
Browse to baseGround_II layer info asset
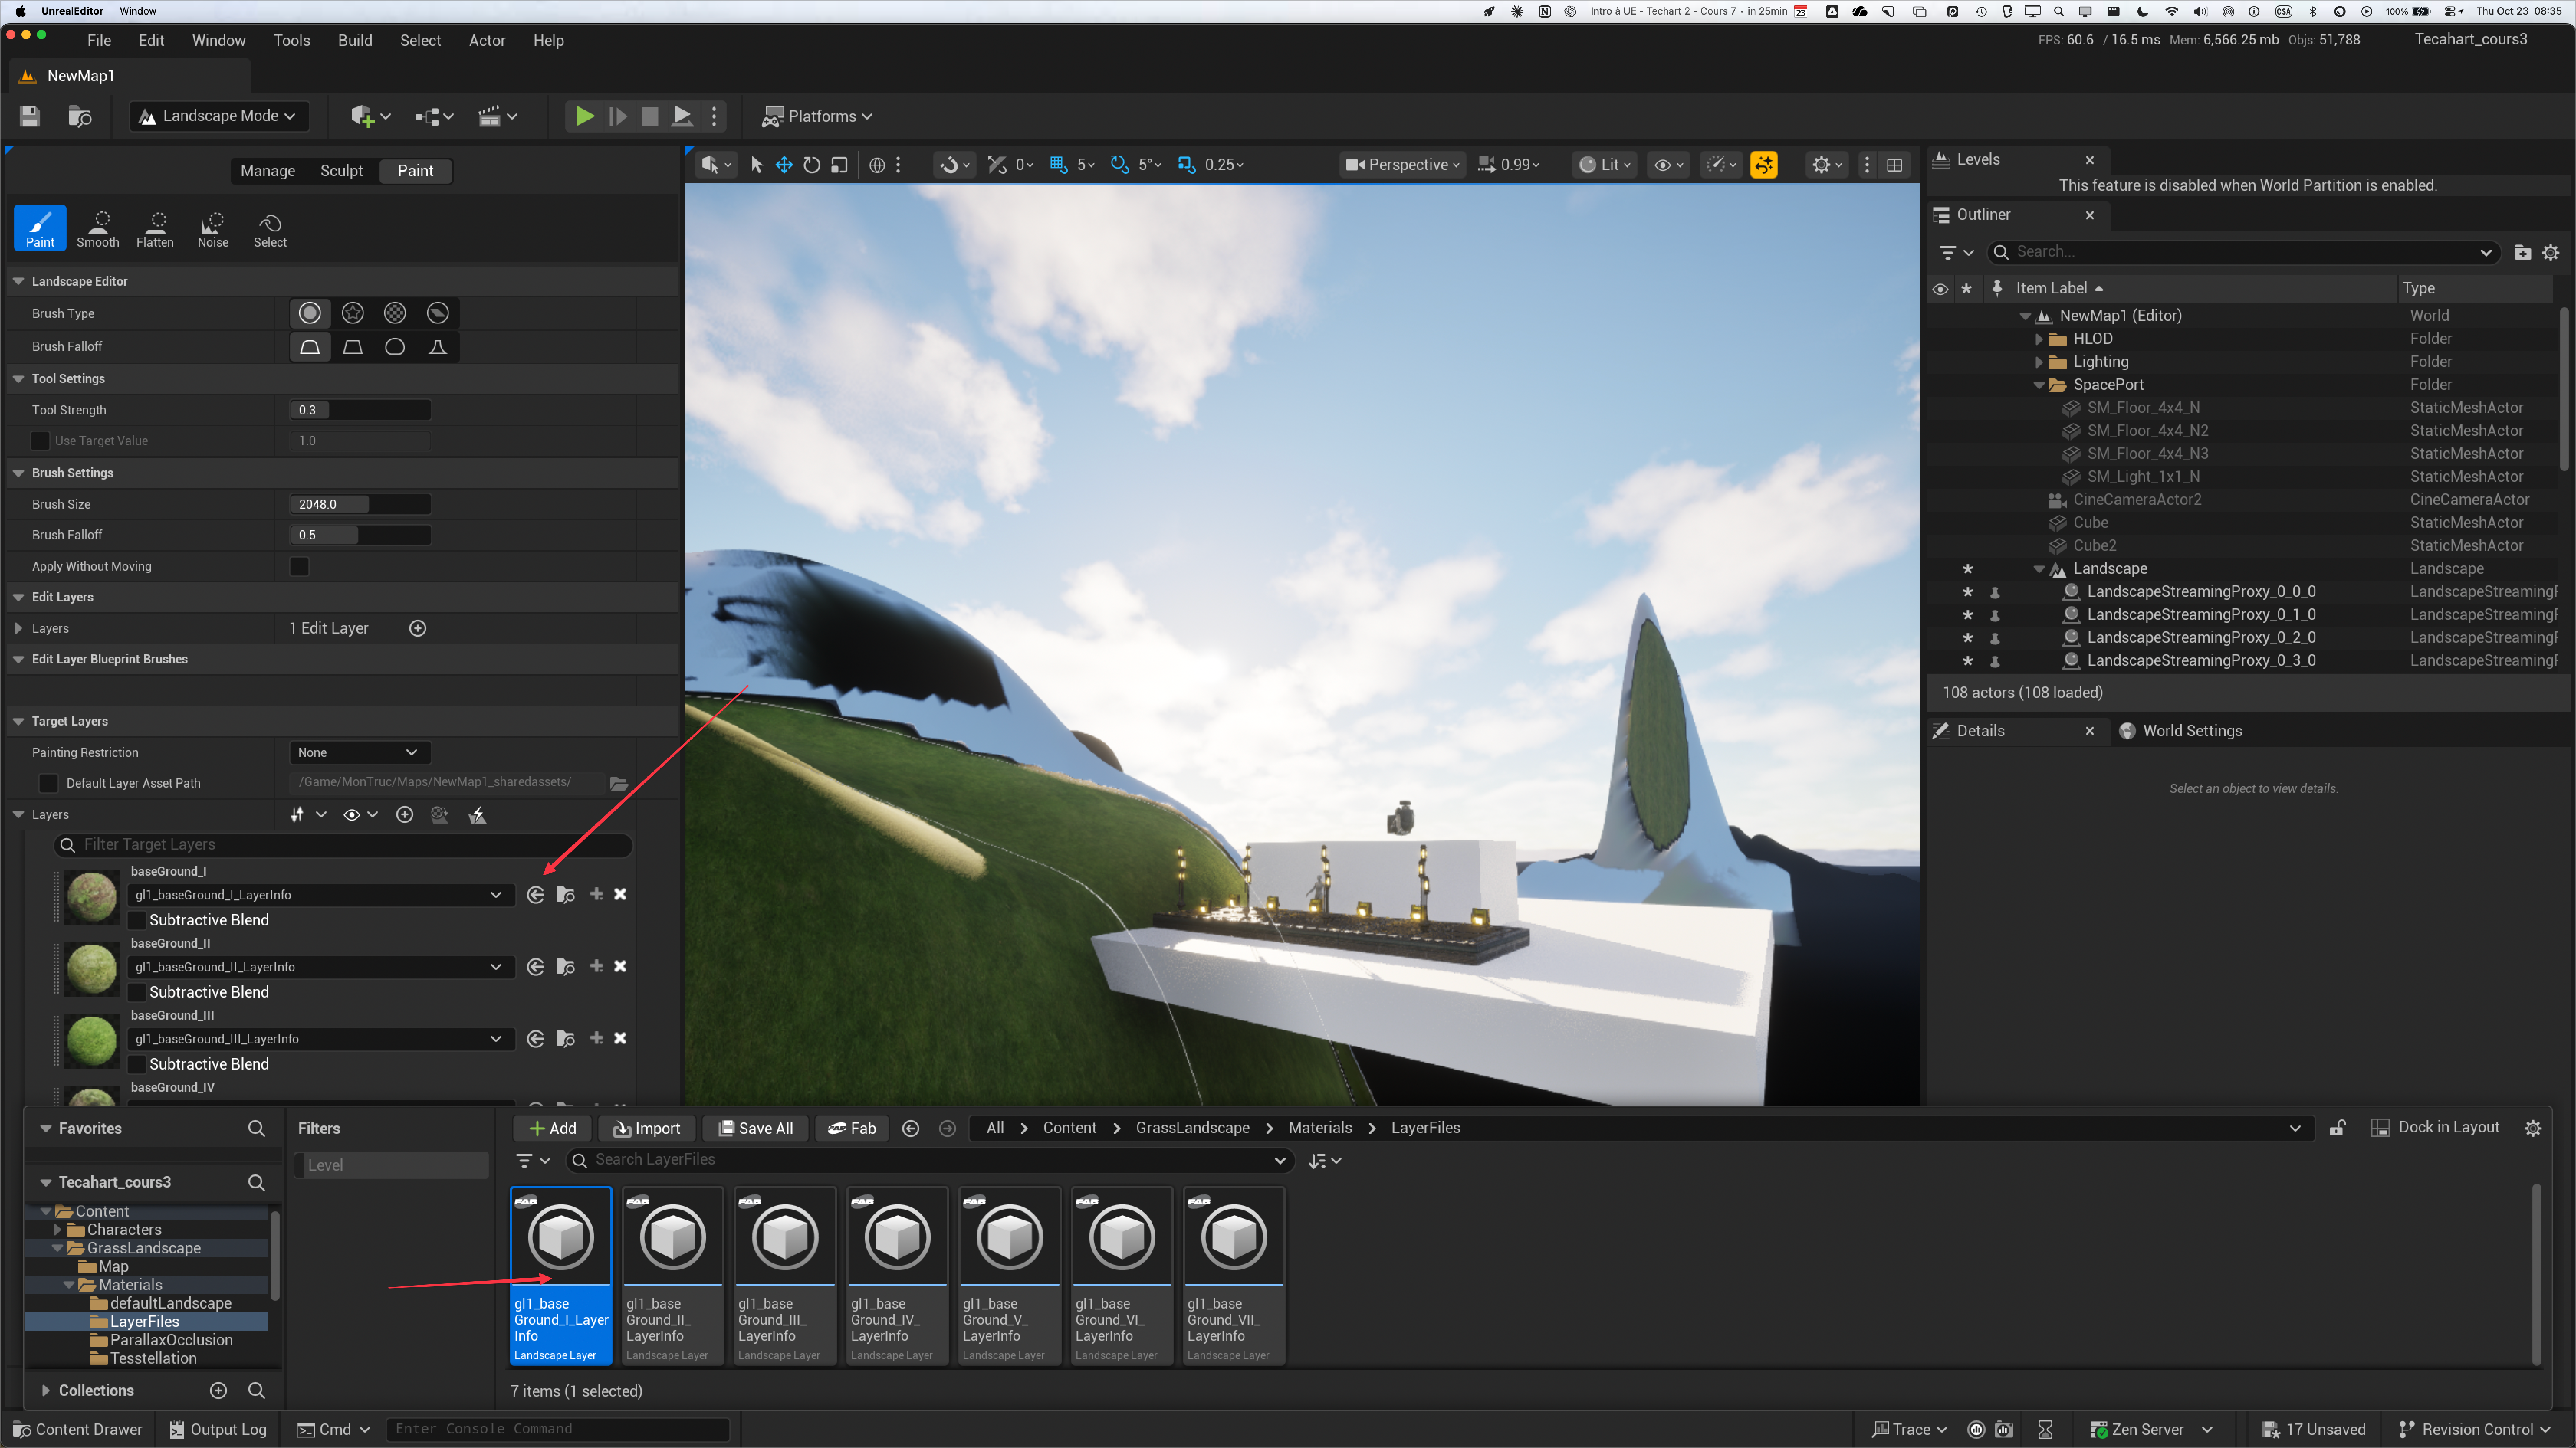(566, 967)
